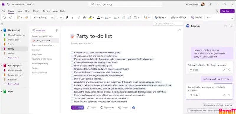Click the Share button
This screenshot has width=236, height=114.
pyautogui.click(x=227, y=11)
